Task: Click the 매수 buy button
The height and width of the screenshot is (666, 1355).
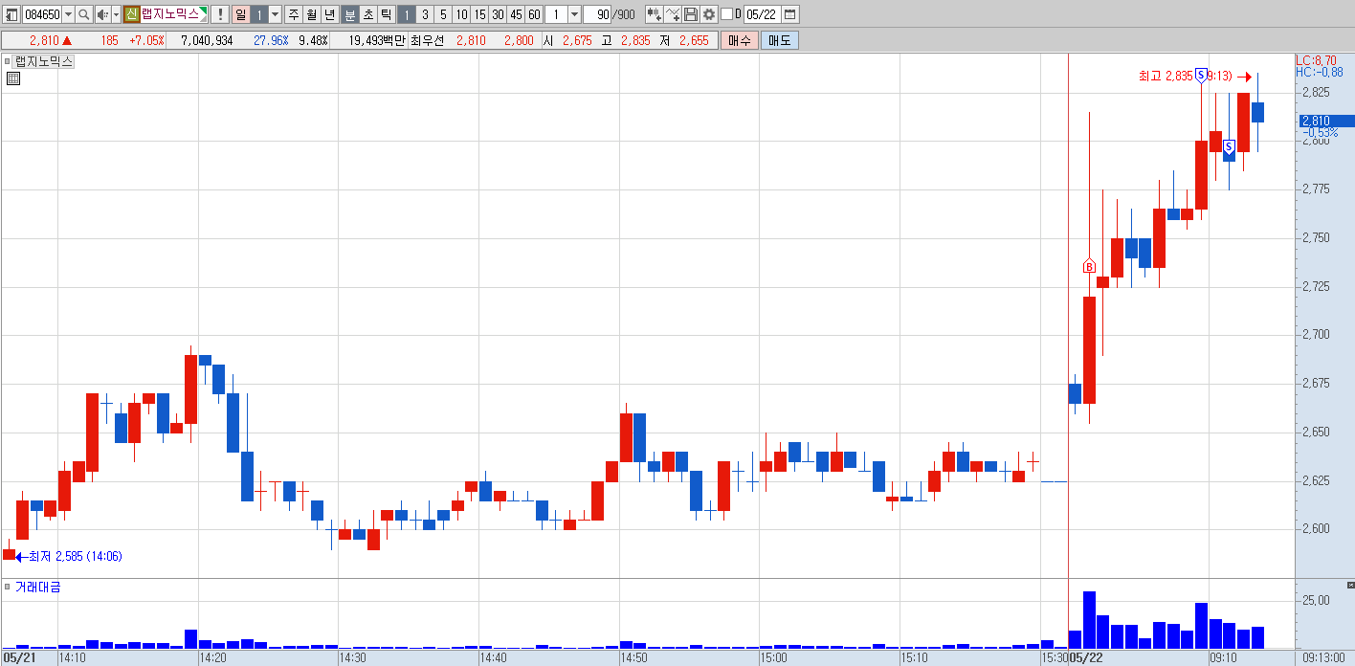Action: [x=740, y=40]
